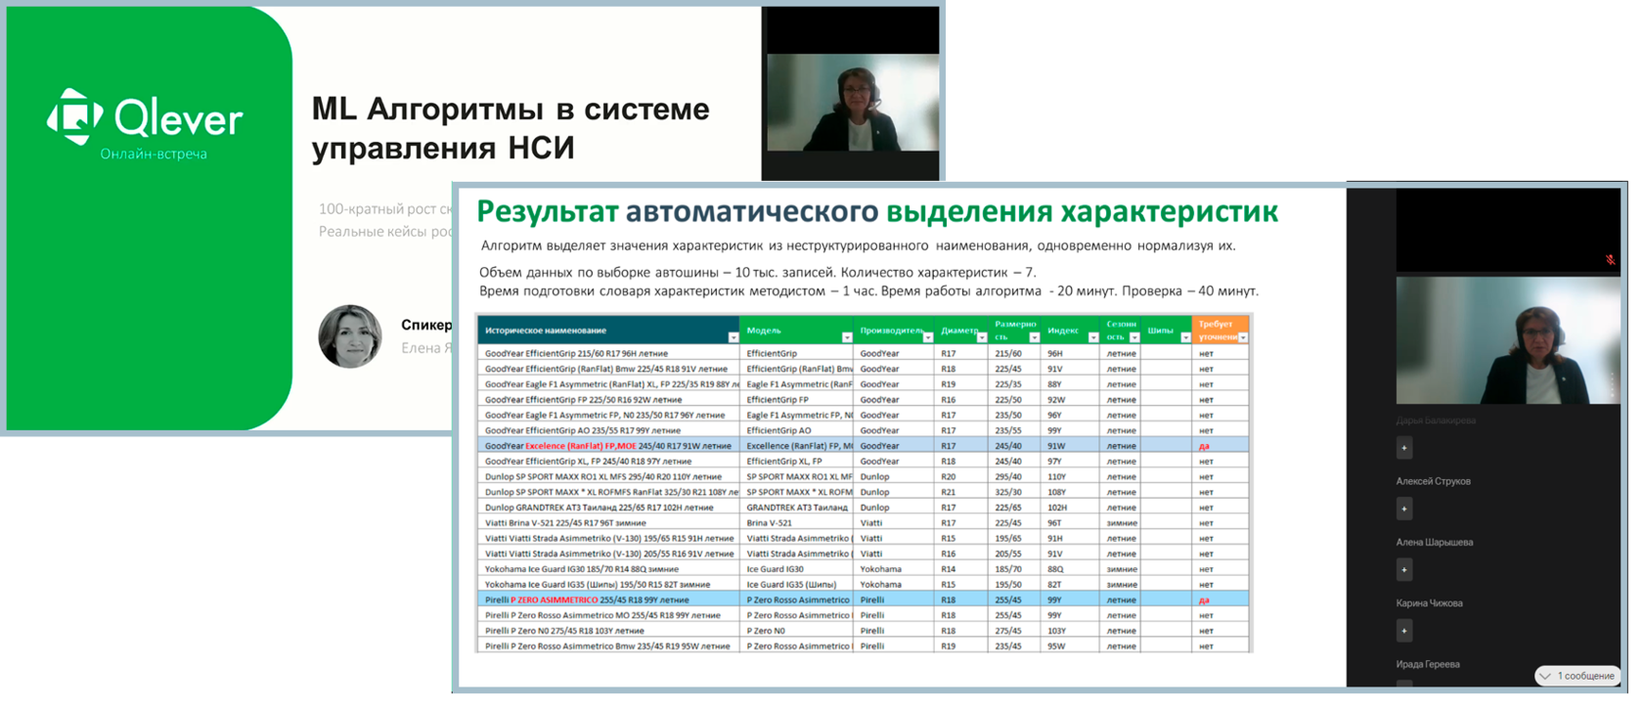Open filter dropdown for Требует уточнения column
This screenshot has width=1643, height=712.
tap(1243, 337)
